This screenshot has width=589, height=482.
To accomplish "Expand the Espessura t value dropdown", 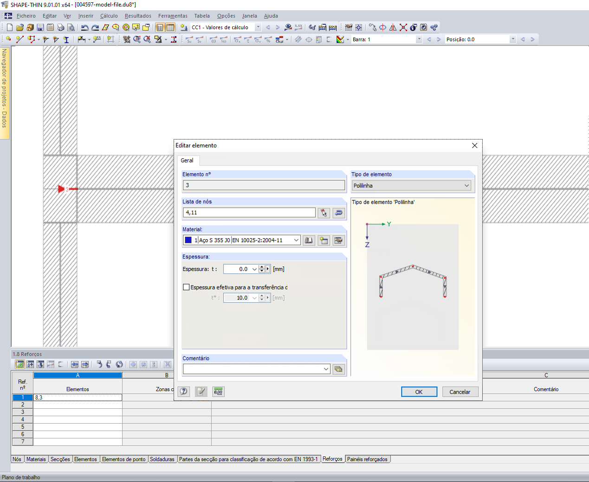I will (x=254, y=269).
